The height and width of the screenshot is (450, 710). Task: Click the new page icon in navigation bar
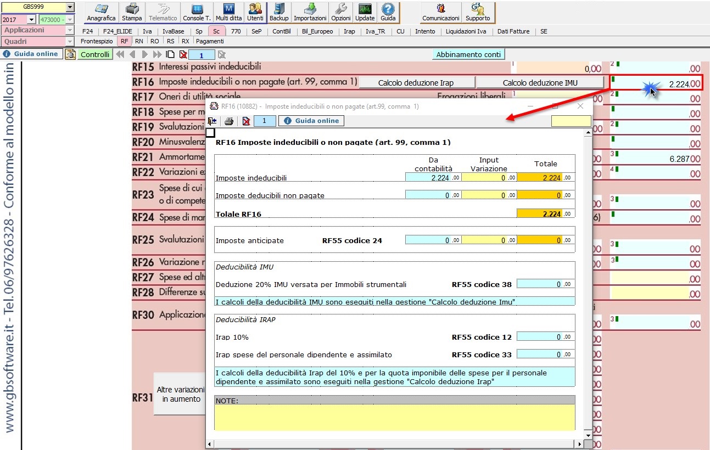click(170, 54)
